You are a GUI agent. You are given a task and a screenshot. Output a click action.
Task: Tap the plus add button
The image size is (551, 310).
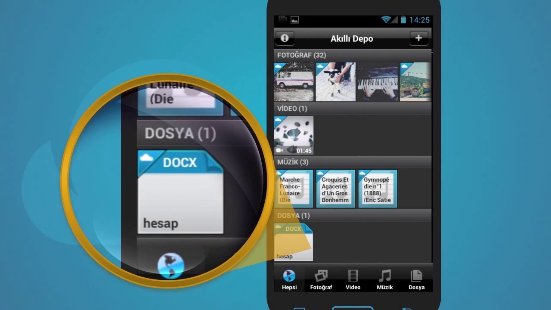[418, 38]
